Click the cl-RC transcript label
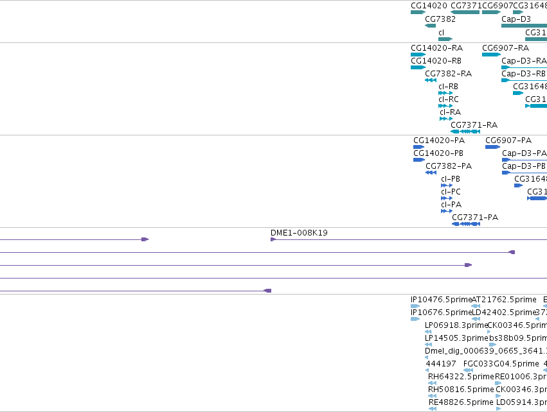Viewport: 547px width, 412px height. 449,99
